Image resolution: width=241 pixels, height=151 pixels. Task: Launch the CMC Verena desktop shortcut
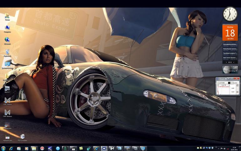[7, 100]
